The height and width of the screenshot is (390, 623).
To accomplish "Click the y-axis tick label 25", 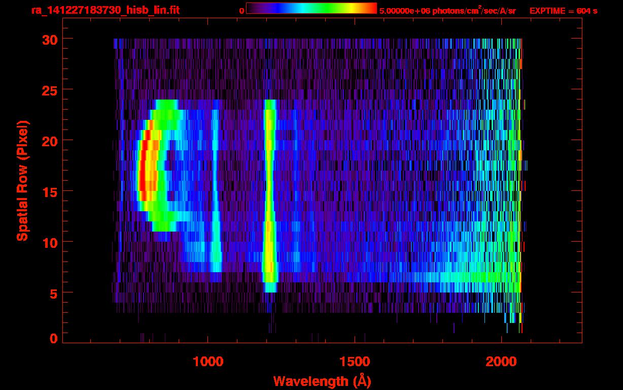I will click(x=49, y=90).
